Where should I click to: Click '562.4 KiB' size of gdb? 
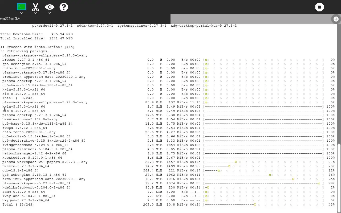coord(153,170)
